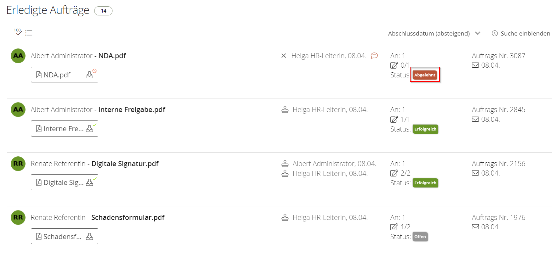Open the Digitale Signatur.pdf order title
The image size is (552, 257).
tap(125, 164)
